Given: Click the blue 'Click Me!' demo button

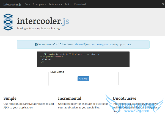Looking at the screenshot, I should tap(83, 79).
